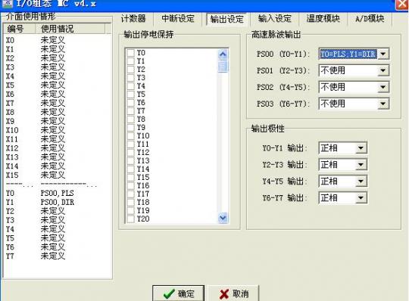Viewport: 409px width, 301px height.
Task: Click the red X 取消 button
Action: pos(234,293)
